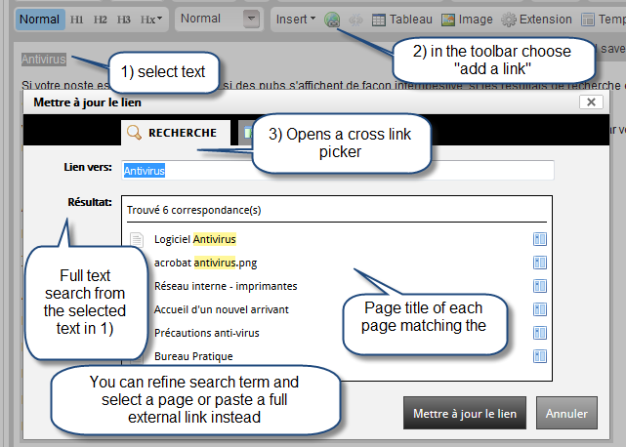Image resolution: width=626 pixels, height=447 pixels.
Task: Click preview icon beside acrobat antivirus.png
Action: pyautogui.click(x=539, y=263)
